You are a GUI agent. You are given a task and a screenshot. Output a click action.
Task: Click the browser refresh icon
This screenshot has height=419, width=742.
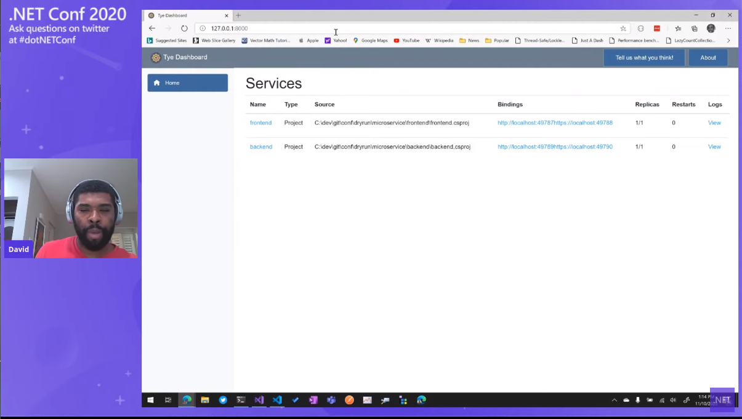(x=184, y=28)
